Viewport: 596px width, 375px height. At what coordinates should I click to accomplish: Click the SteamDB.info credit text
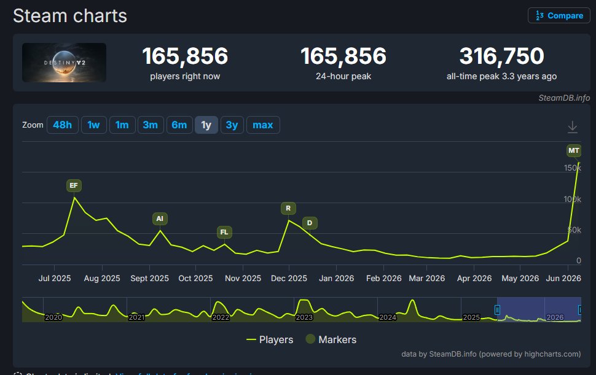coord(564,98)
